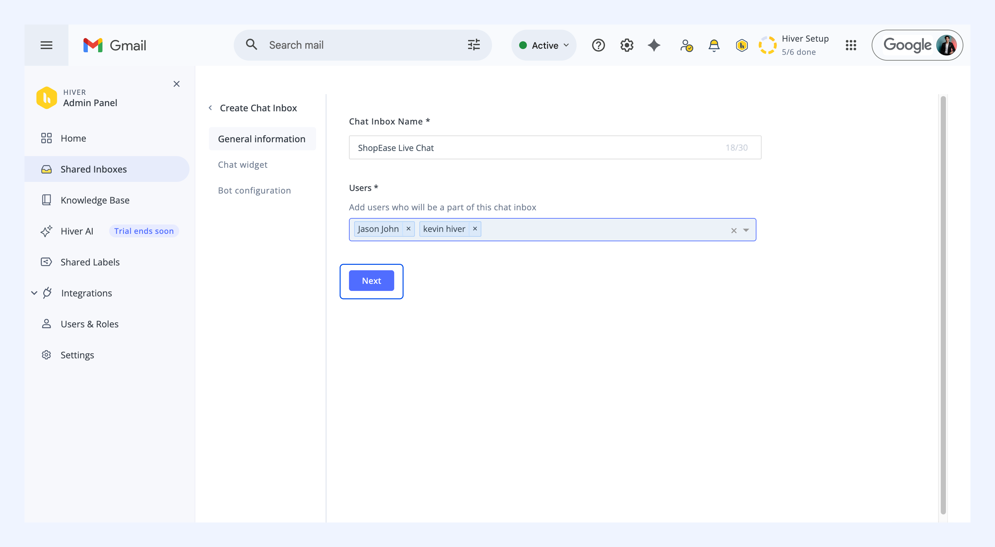Click the Next button
Screen dimensions: 995x547
[371, 281]
